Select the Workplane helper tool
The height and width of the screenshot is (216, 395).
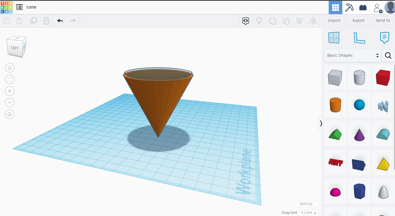pos(334,37)
